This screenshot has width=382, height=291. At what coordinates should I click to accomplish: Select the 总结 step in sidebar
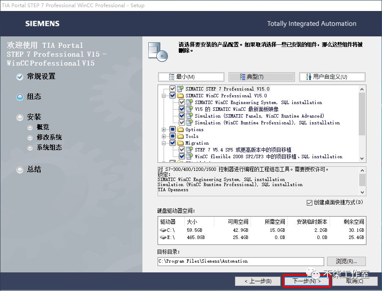click(x=29, y=170)
